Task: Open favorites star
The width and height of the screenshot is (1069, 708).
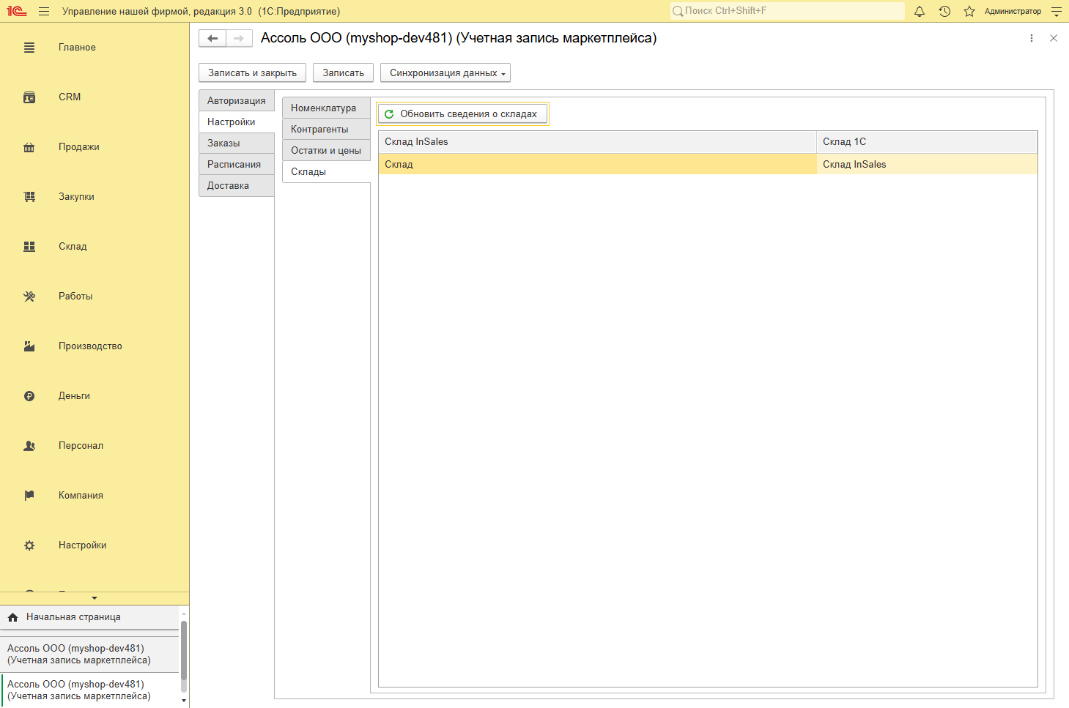Action: [x=969, y=11]
